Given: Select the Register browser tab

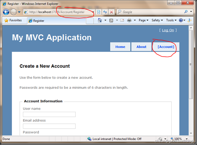Looking at the screenshot, I should (x=57, y=21).
